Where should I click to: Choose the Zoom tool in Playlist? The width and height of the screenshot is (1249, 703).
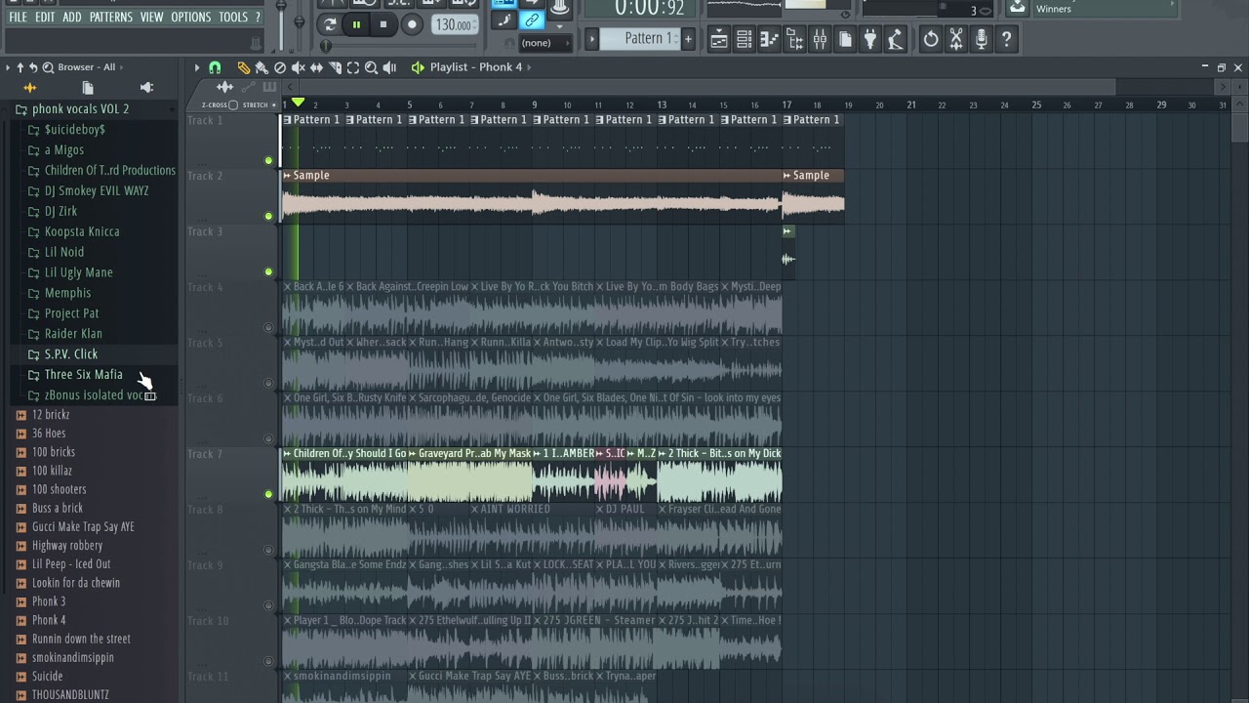click(371, 67)
